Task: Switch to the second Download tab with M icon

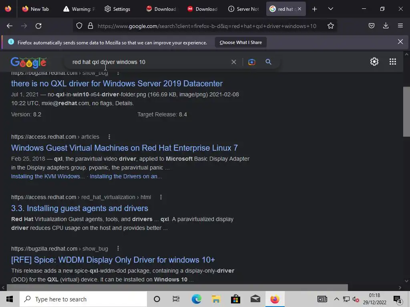Action: (x=203, y=9)
